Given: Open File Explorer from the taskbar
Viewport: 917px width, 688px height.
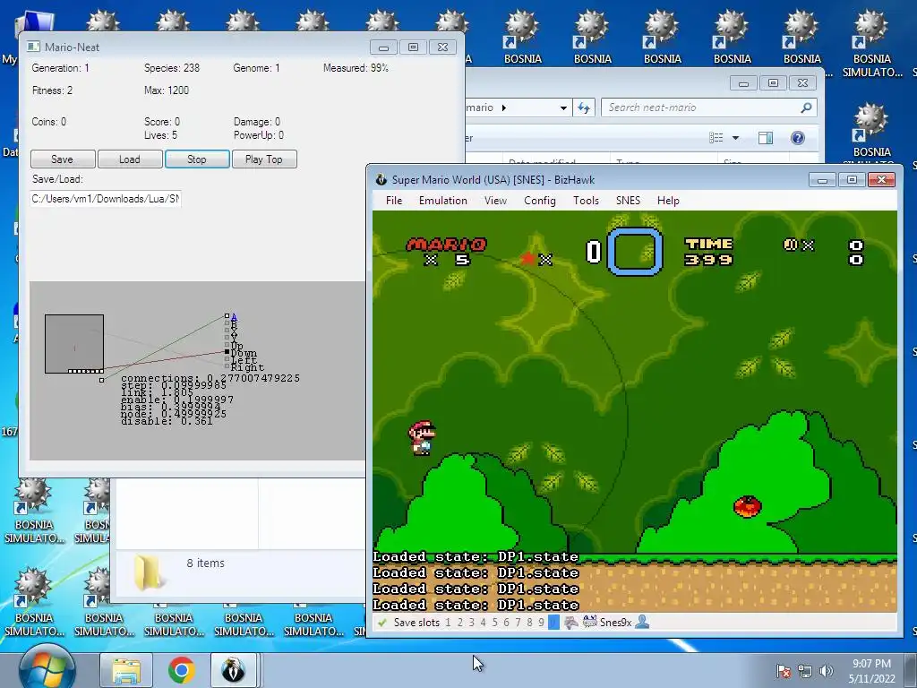Looking at the screenshot, I should (x=125, y=670).
